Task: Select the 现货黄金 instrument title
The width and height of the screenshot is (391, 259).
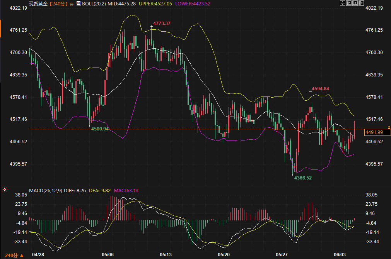Action: 38,4
